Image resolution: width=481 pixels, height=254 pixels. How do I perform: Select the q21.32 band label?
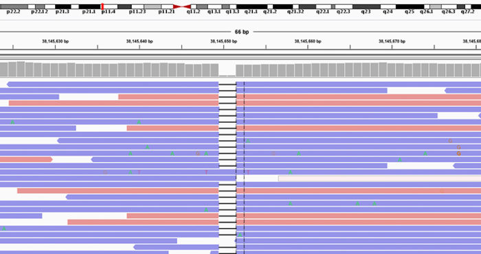click(295, 12)
